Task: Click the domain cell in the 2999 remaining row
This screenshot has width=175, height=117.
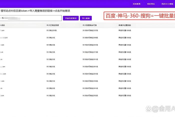Action: pyautogui.click(x=4, y=38)
